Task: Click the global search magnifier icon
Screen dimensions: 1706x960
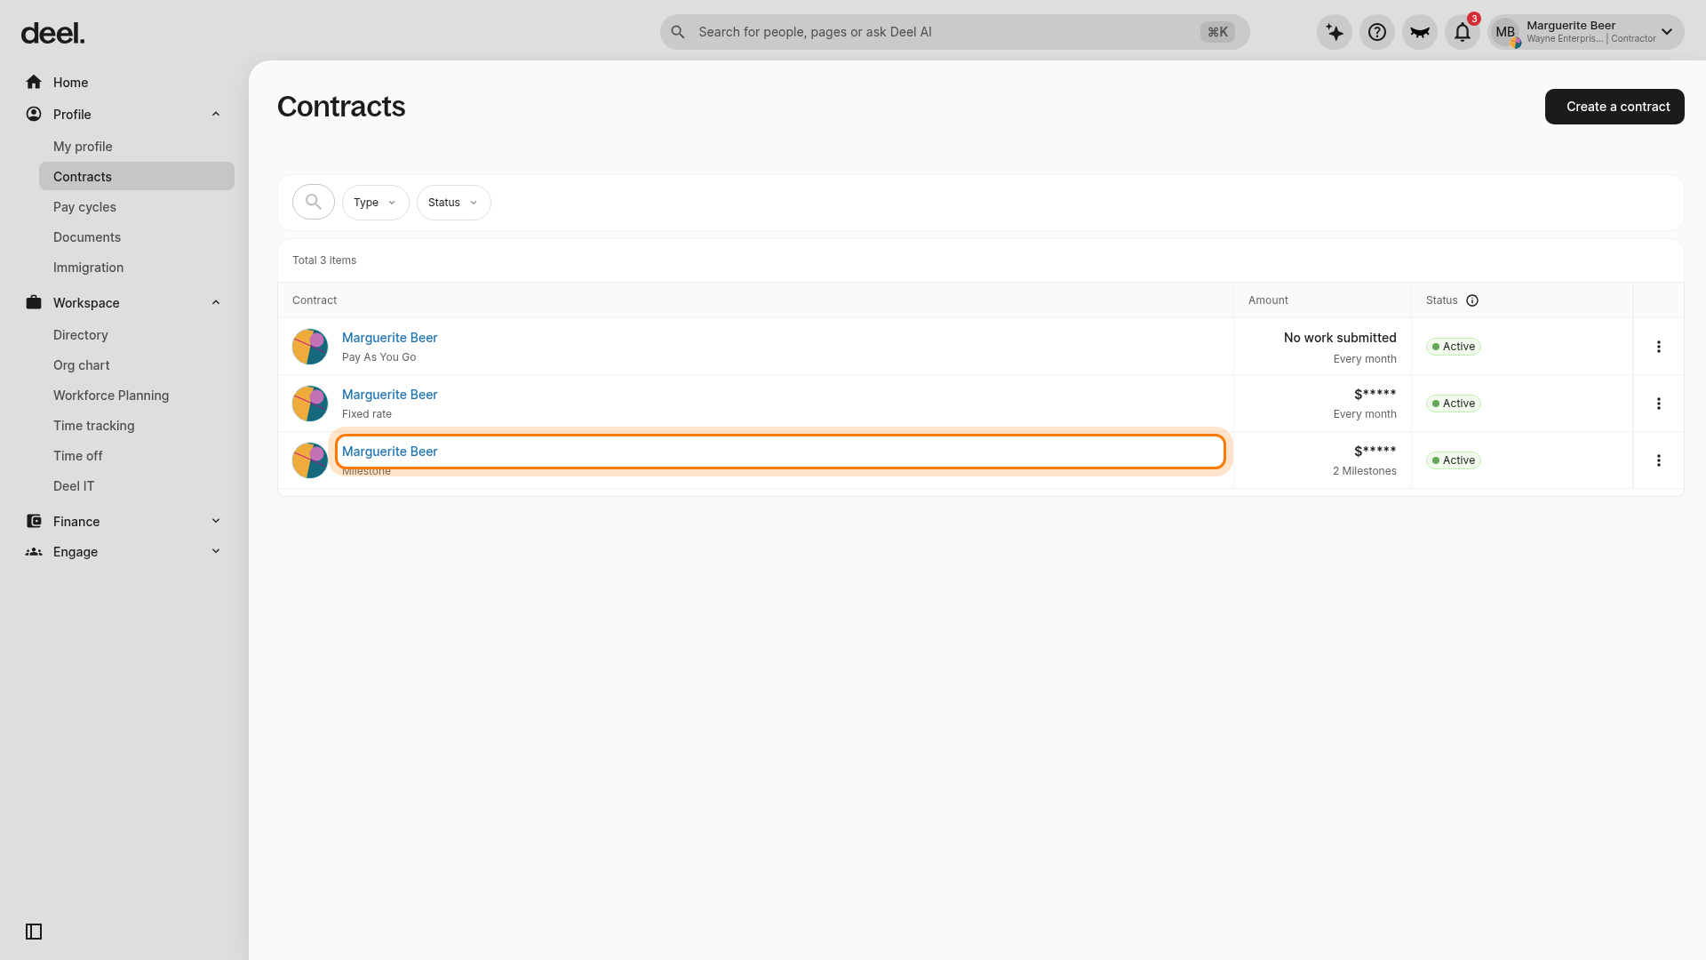Action: pyautogui.click(x=678, y=32)
